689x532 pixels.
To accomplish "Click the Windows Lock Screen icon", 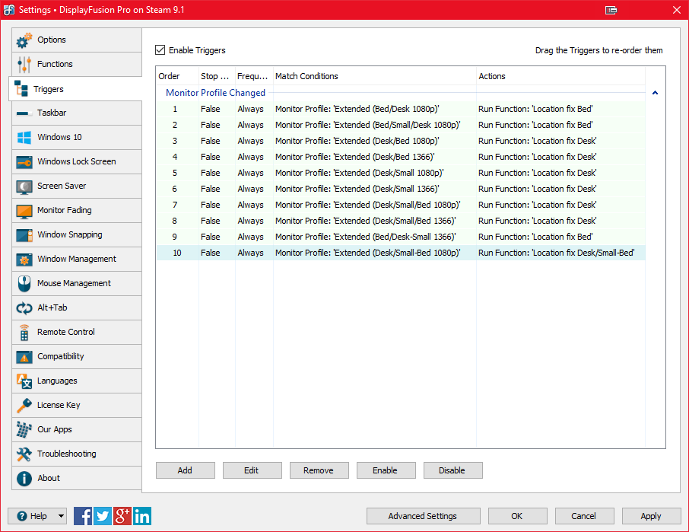I will (24, 162).
